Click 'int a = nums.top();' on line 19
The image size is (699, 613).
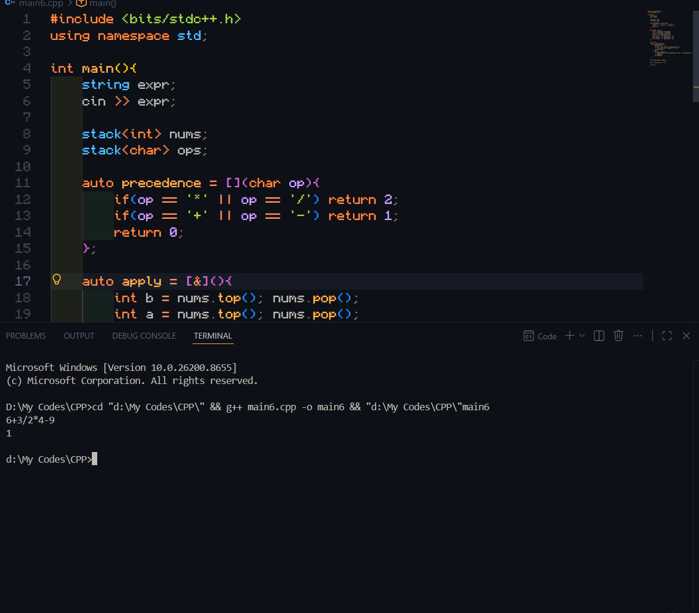[188, 314]
